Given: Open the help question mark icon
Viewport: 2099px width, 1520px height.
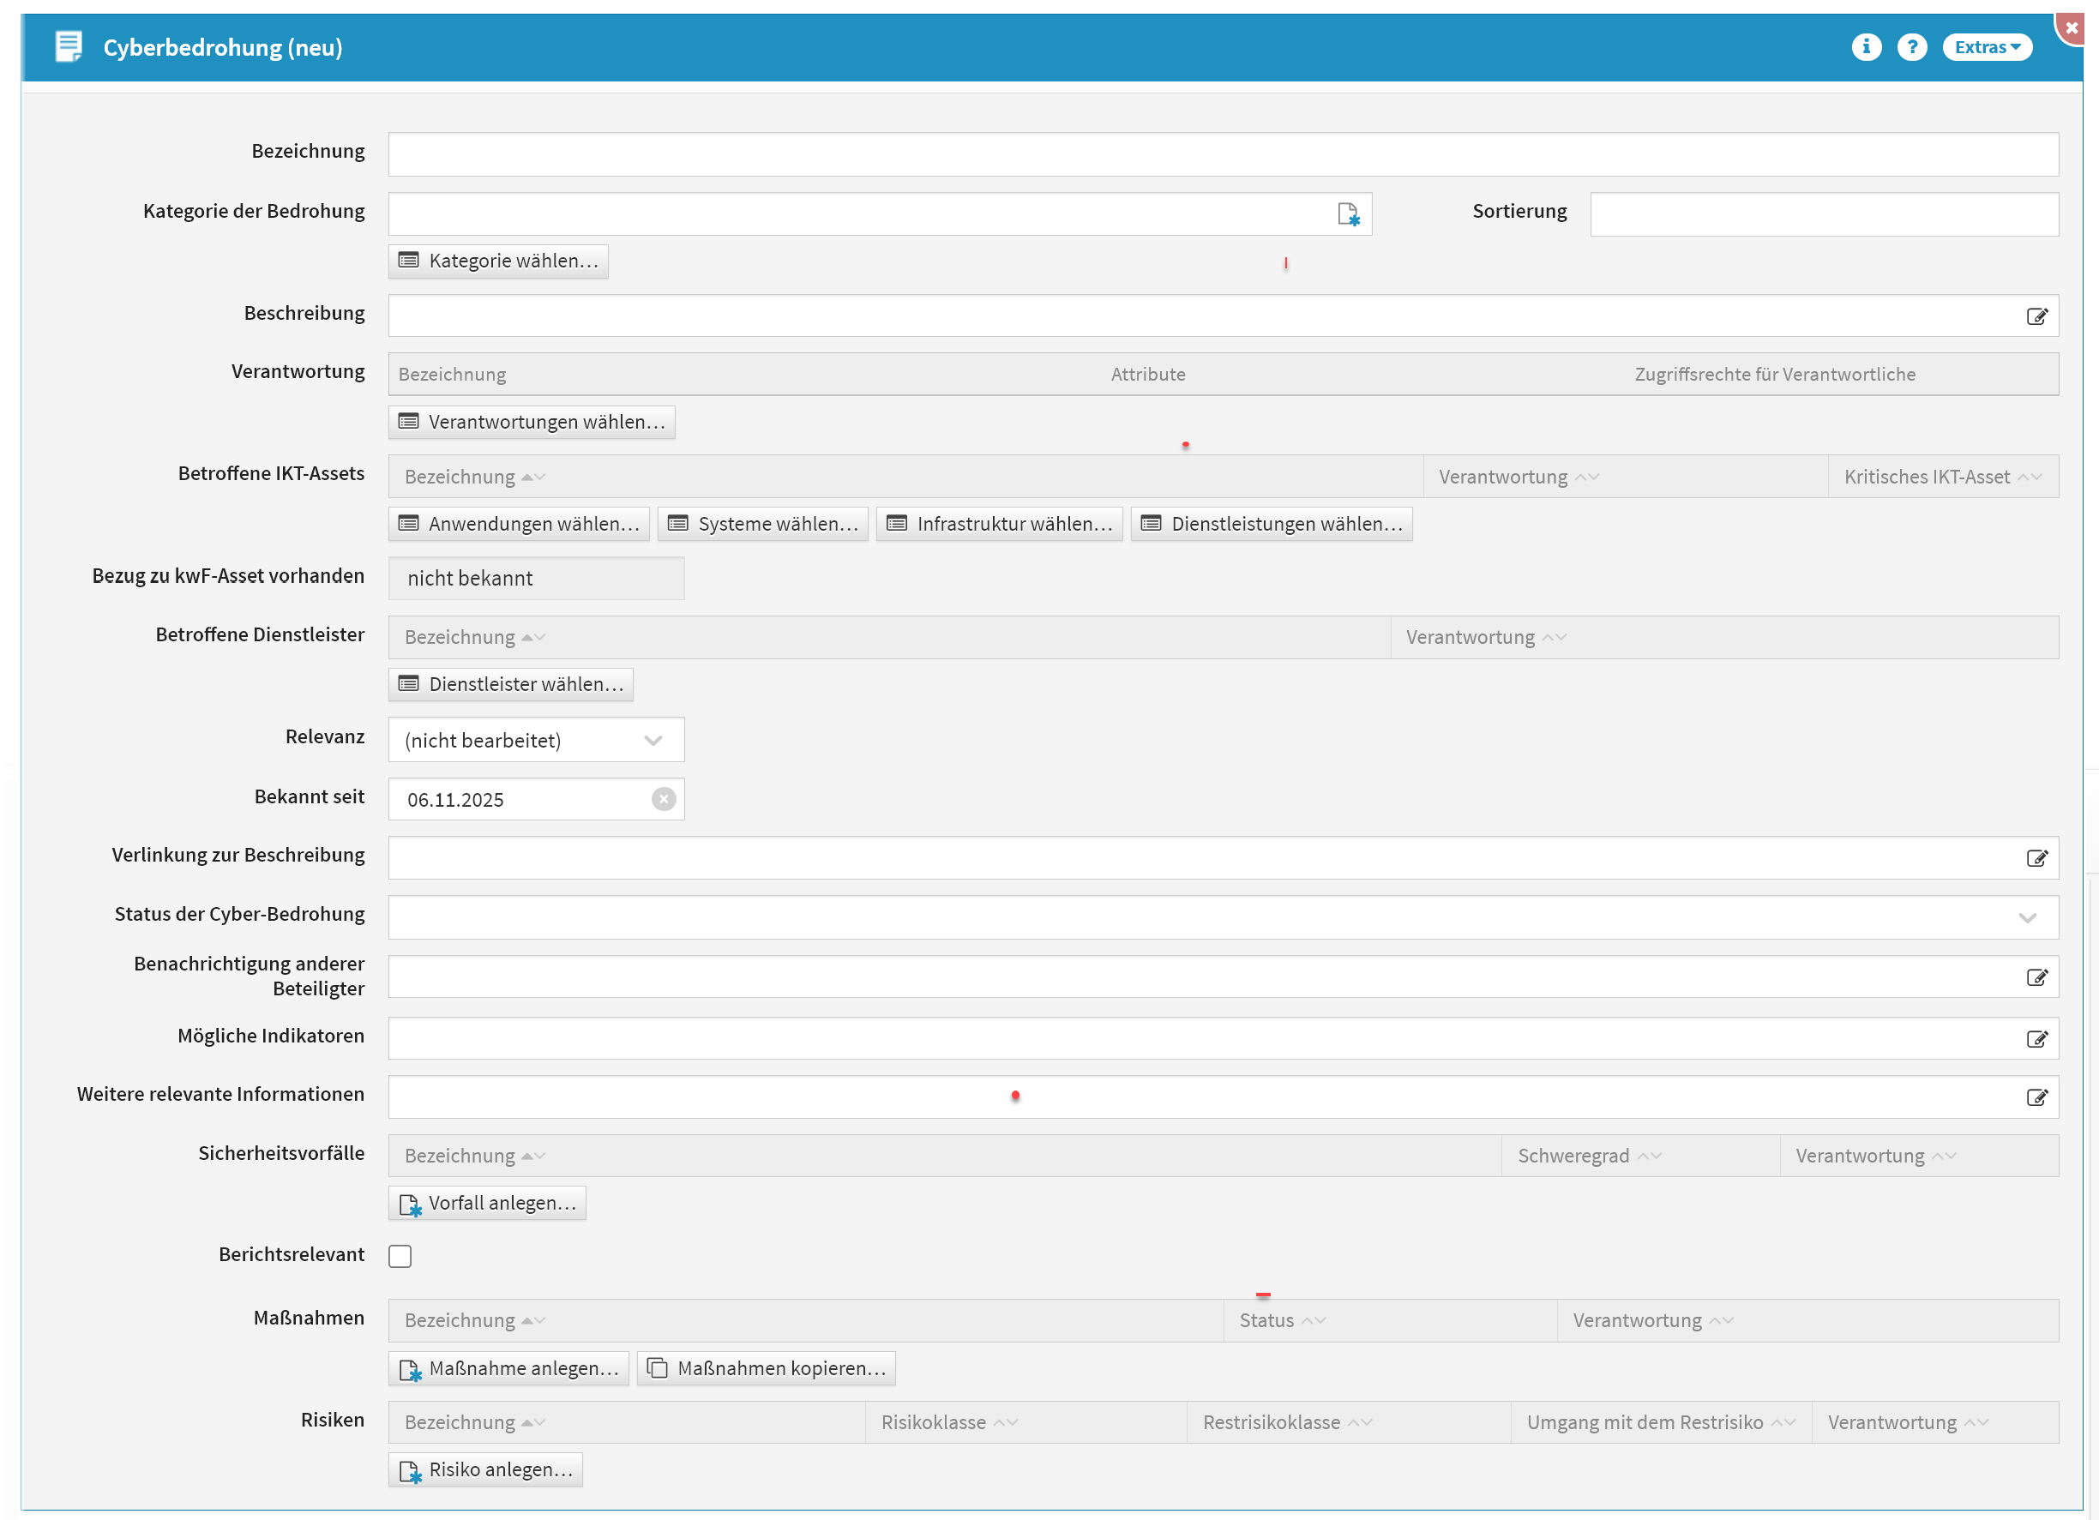Looking at the screenshot, I should pos(1911,47).
